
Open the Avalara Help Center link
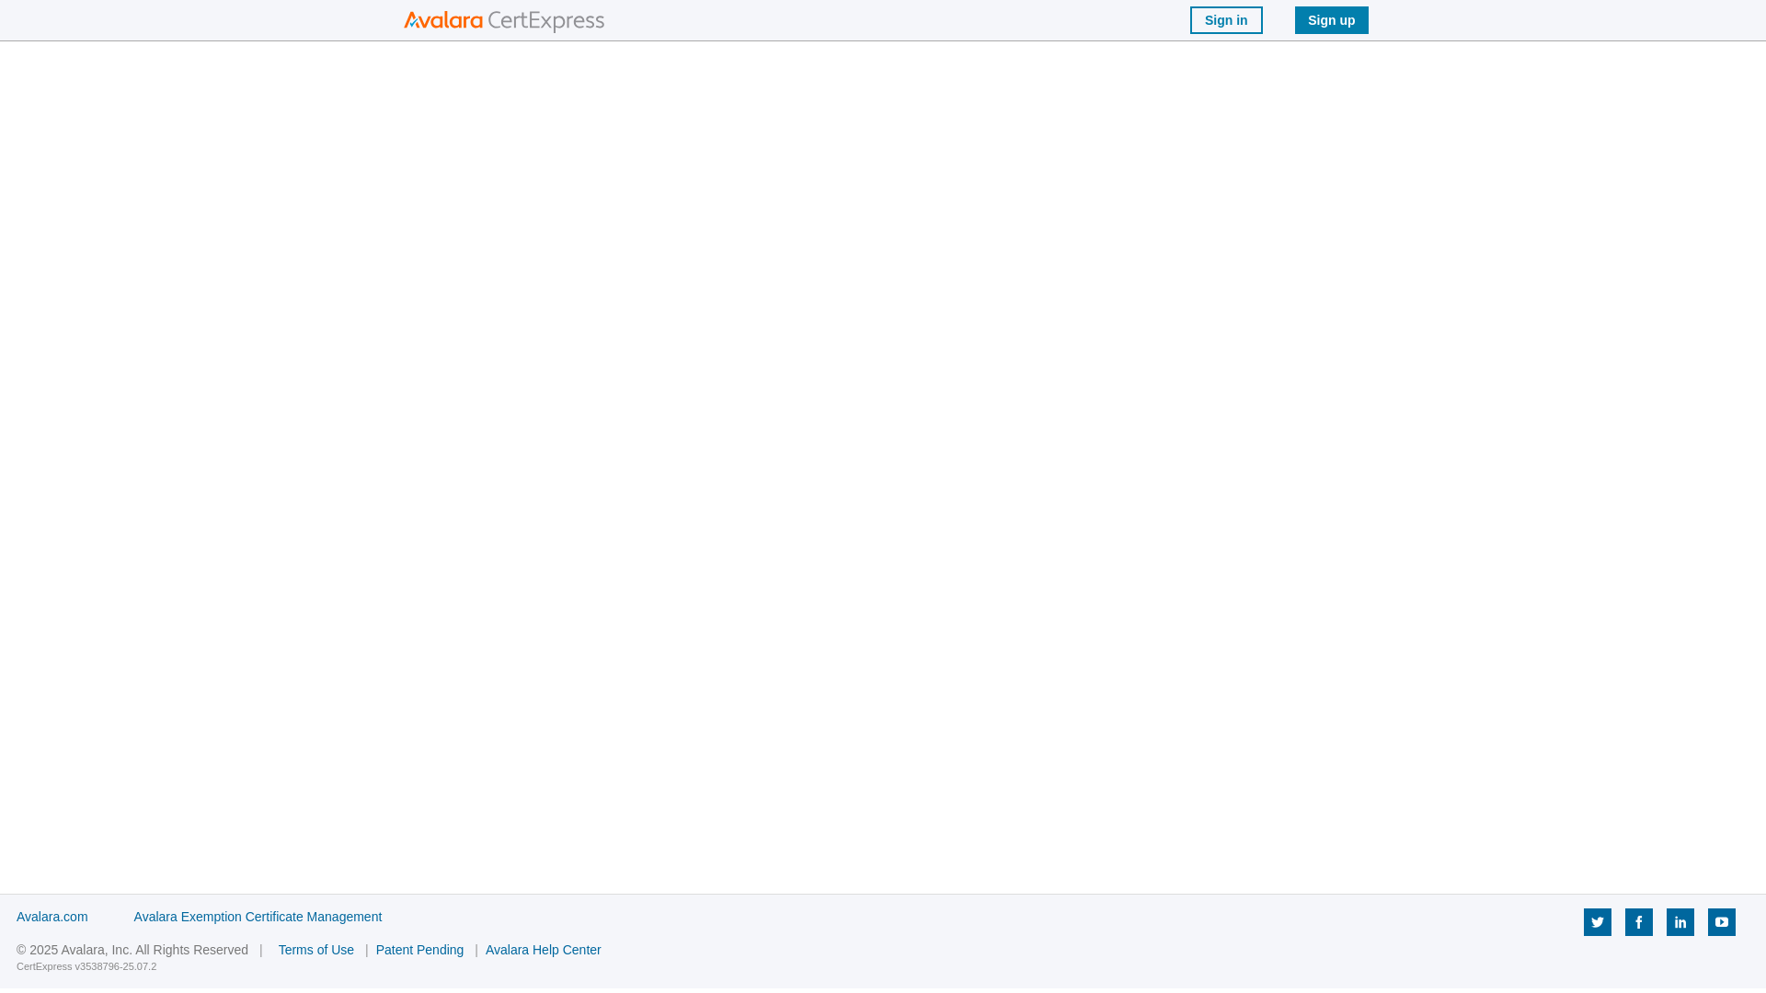pyautogui.click(x=544, y=950)
